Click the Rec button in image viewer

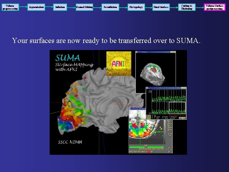(152, 152)
